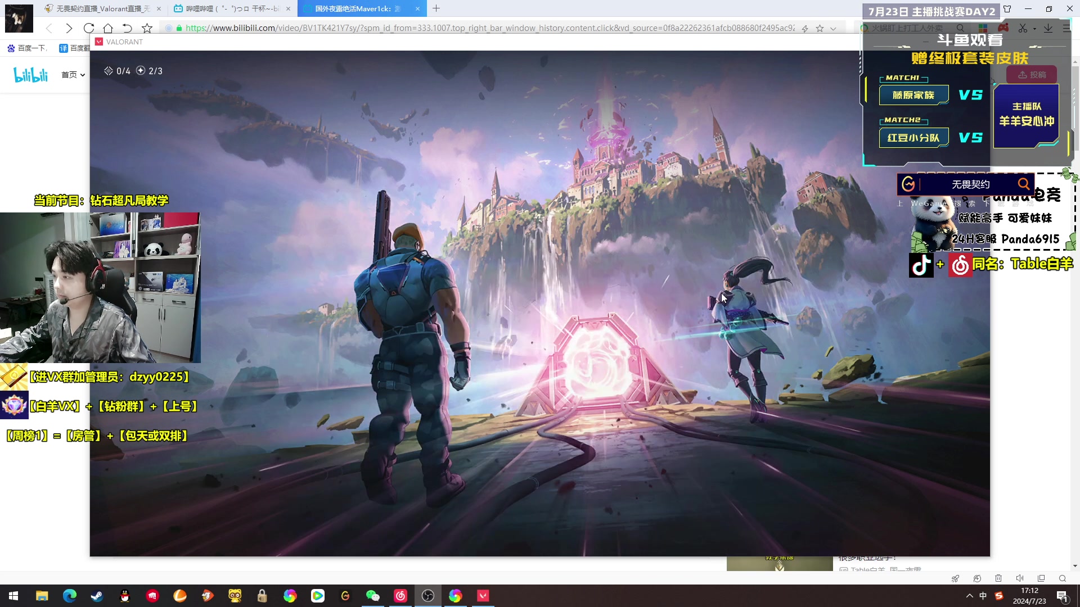Click the browser home icon
Image resolution: width=1080 pixels, height=607 pixels.
[108, 28]
